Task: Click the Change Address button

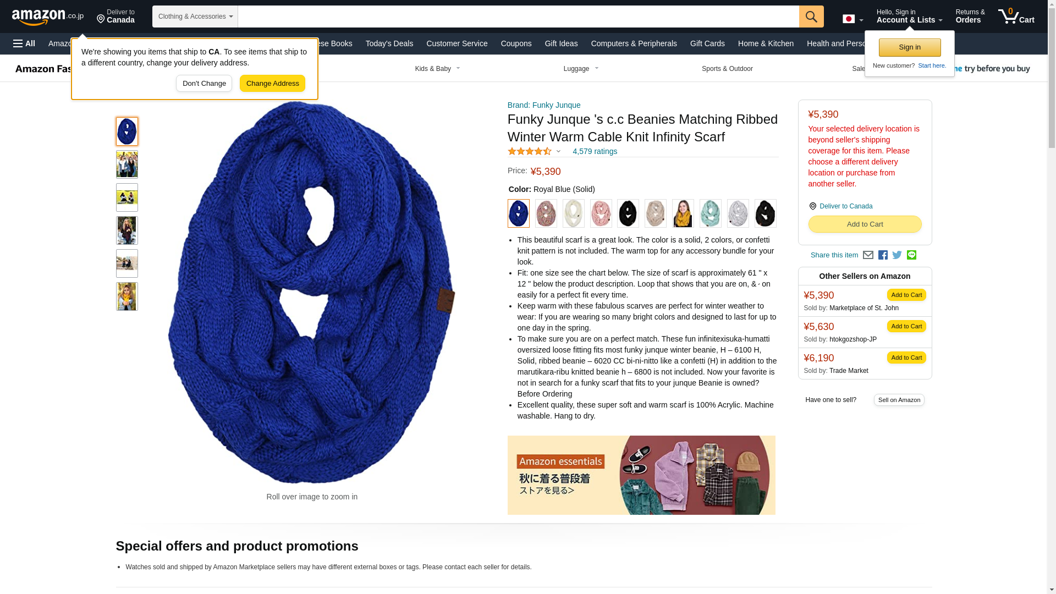Action: (x=272, y=84)
